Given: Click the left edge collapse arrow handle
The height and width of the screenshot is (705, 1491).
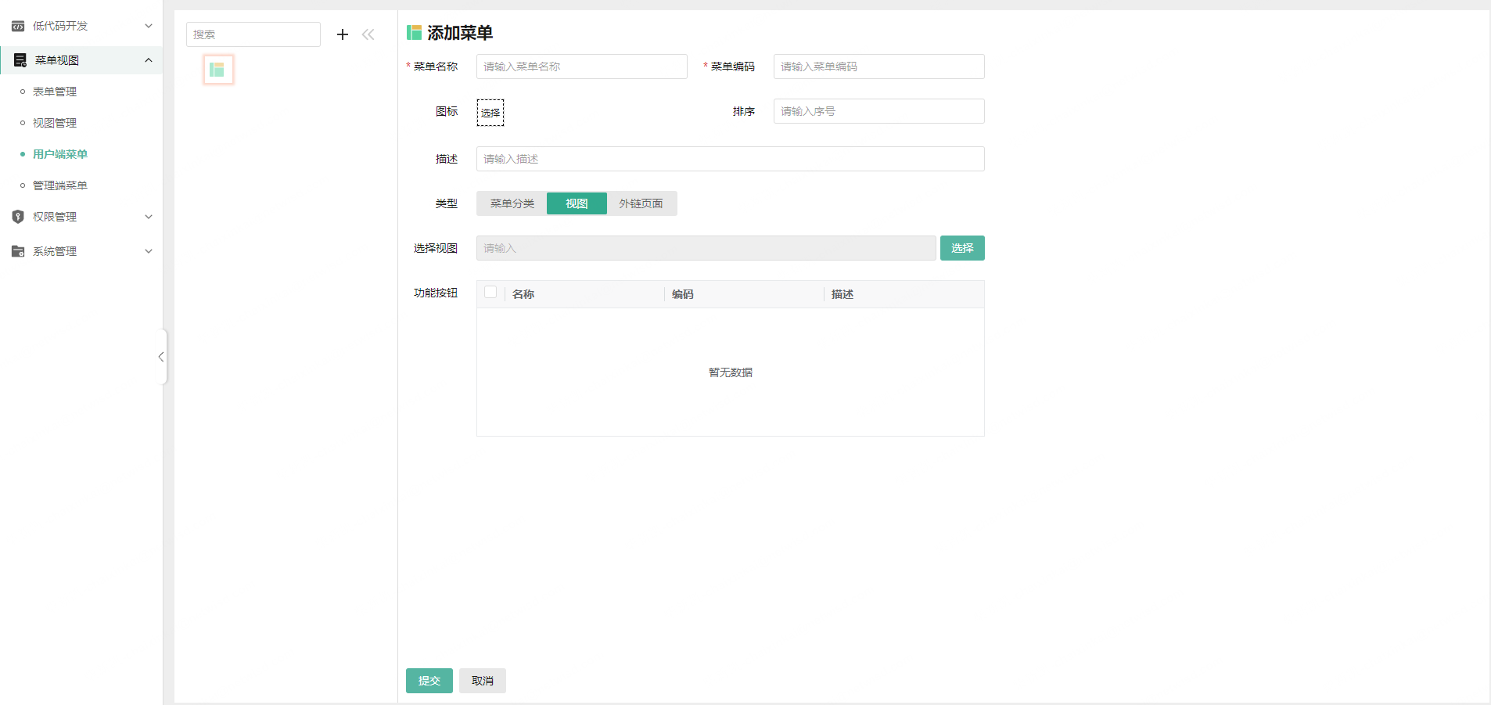Looking at the screenshot, I should 162,357.
